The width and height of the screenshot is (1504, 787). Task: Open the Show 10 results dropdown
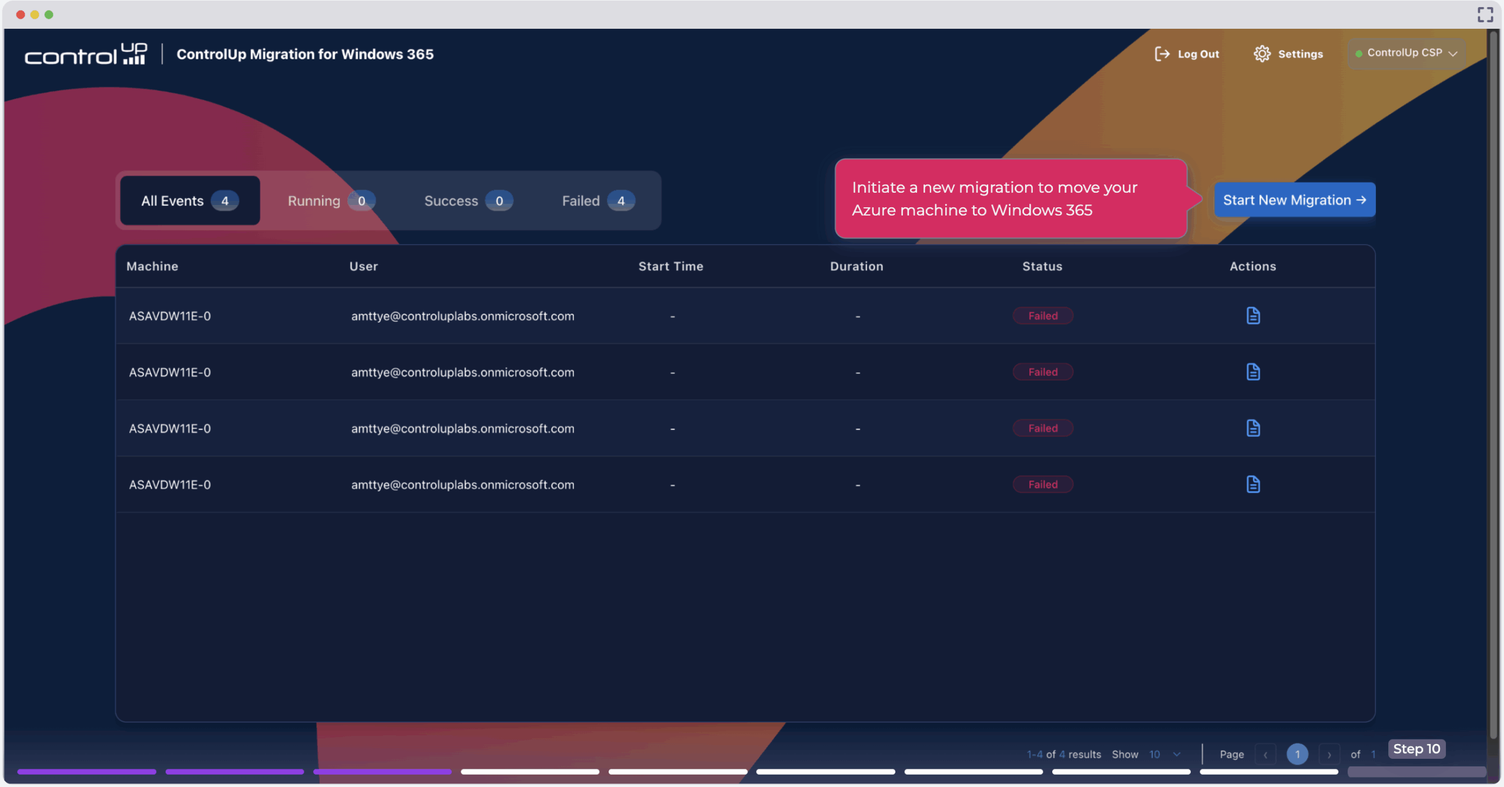click(x=1164, y=754)
